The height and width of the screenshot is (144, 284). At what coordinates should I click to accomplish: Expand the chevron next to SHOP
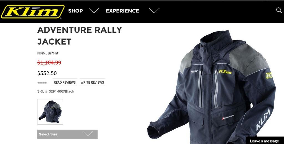[94, 11]
